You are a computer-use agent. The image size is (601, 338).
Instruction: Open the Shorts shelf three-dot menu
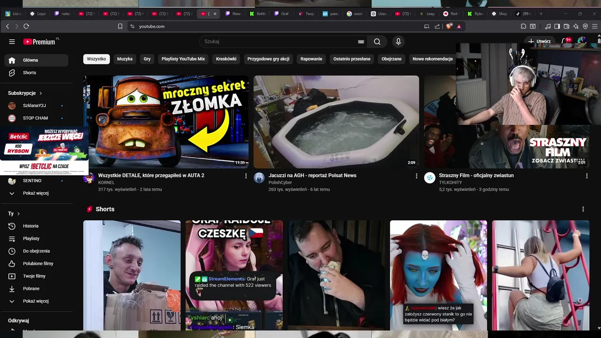pyautogui.click(x=583, y=209)
